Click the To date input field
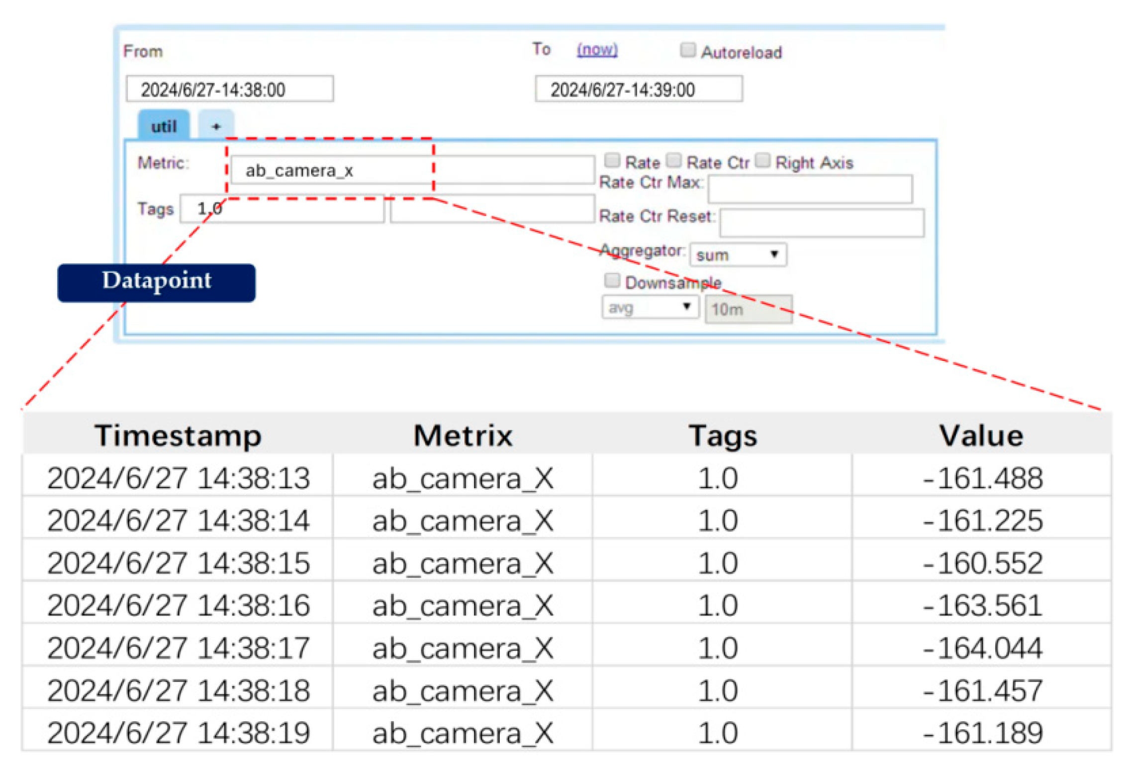 [x=638, y=89]
